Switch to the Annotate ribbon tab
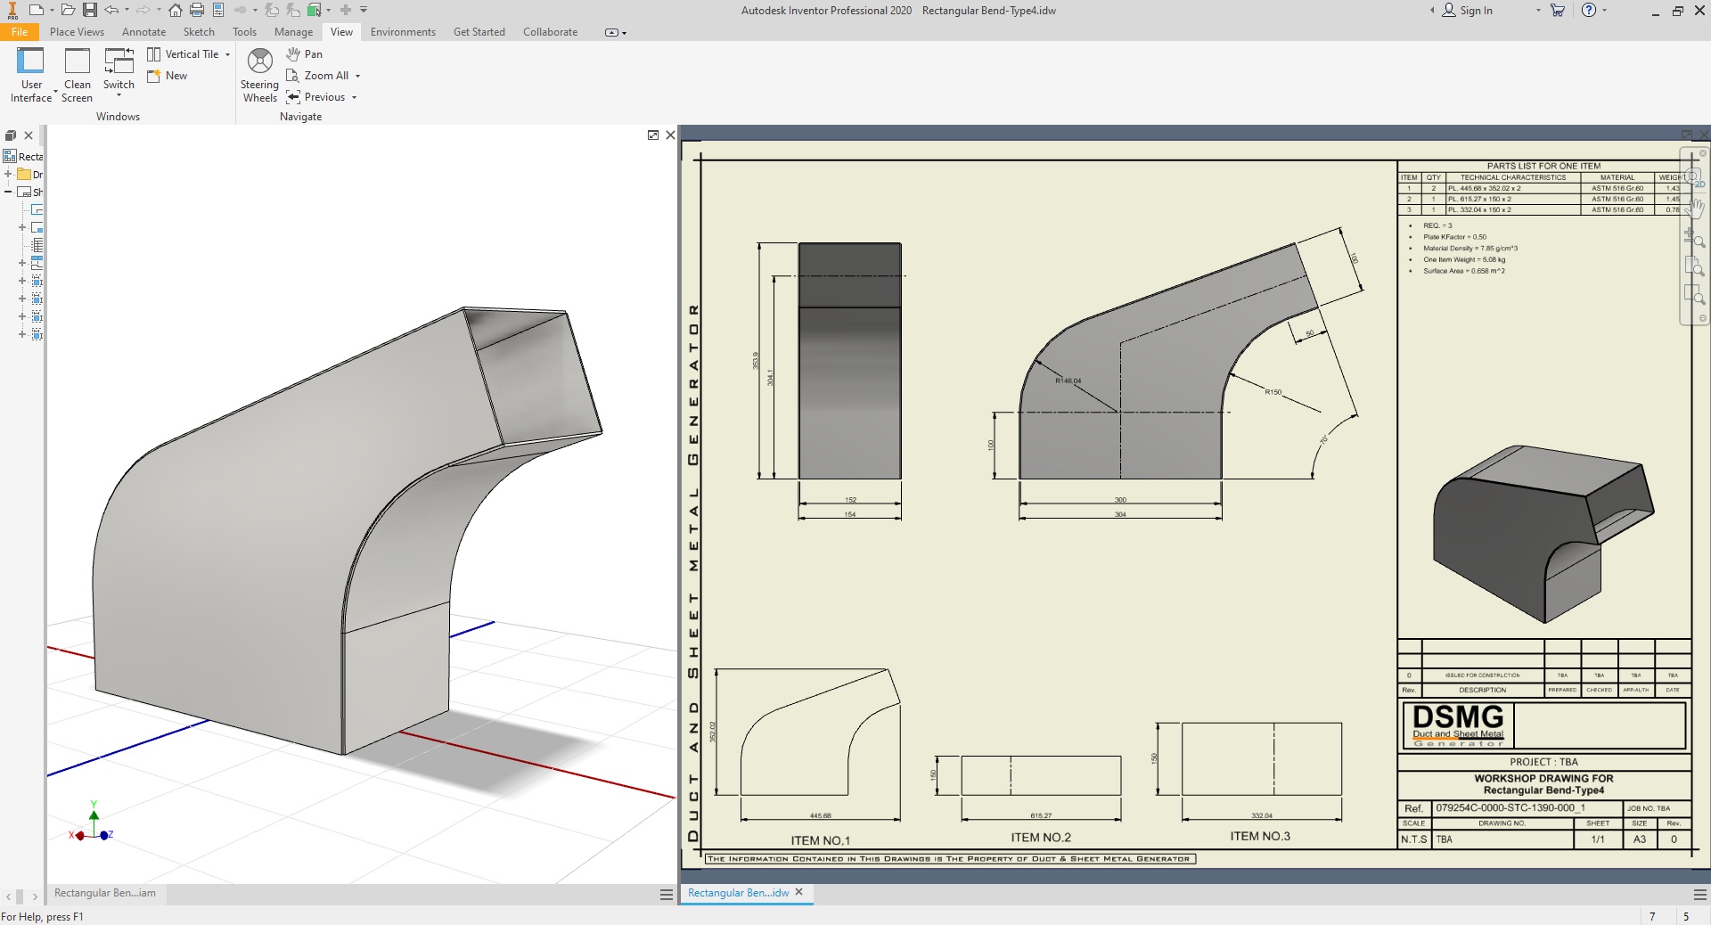 click(143, 32)
